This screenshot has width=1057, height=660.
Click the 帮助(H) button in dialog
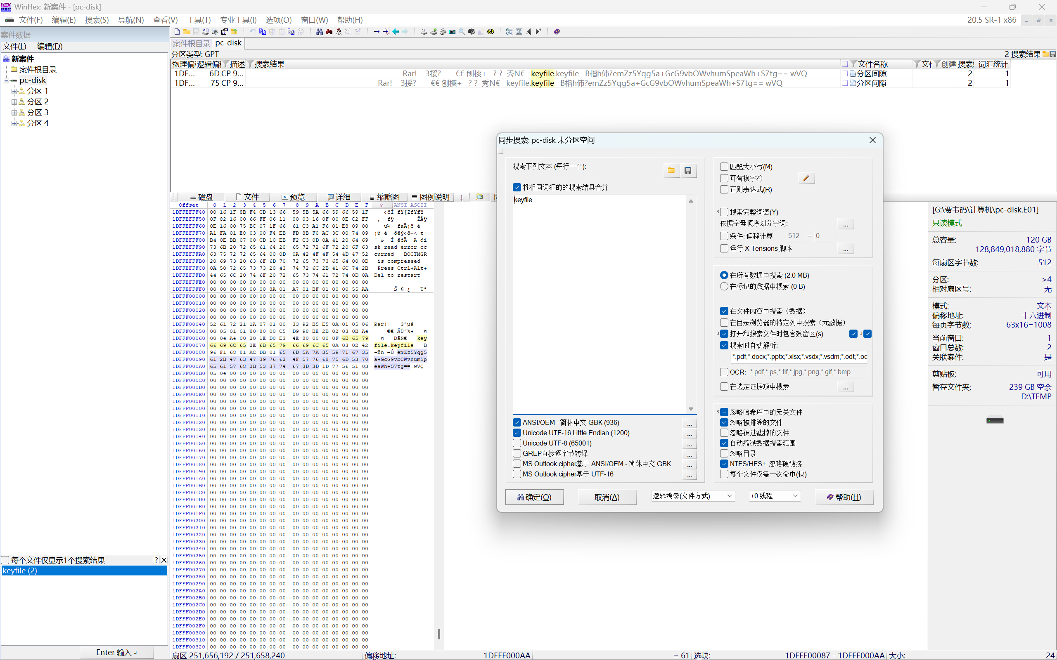pyautogui.click(x=844, y=497)
